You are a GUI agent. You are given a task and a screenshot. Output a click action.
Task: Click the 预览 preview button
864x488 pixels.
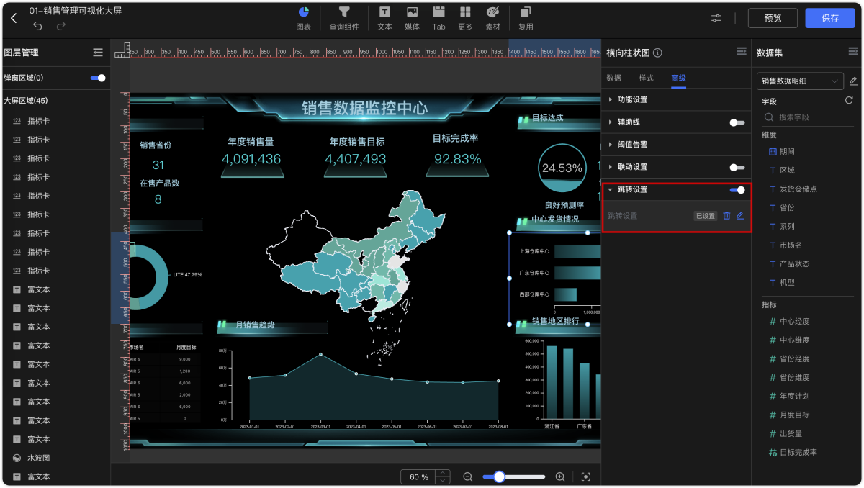click(773, 18)
